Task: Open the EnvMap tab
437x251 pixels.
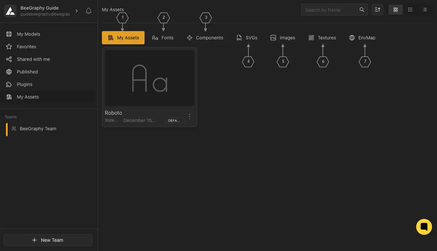Action: (362, 38)
